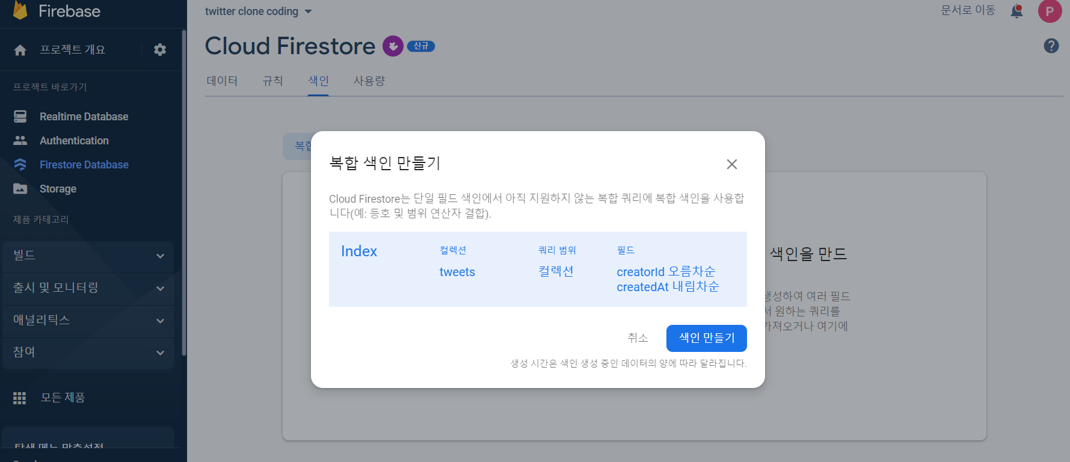Click the Firestore Database icon
The height and width of the screenshot is (462, 1070).
tap(20, 164)
